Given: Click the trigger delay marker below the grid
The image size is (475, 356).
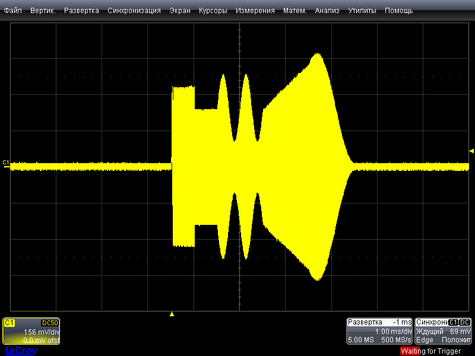Looking at the screenshot, I should [172, 314].
